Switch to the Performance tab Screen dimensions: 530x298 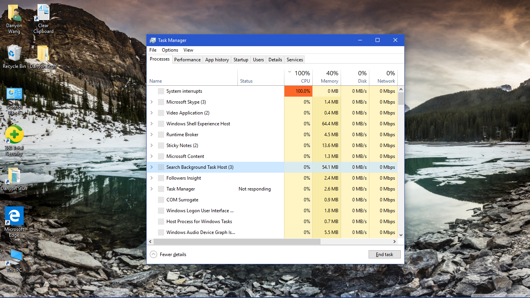coord(187,60)
